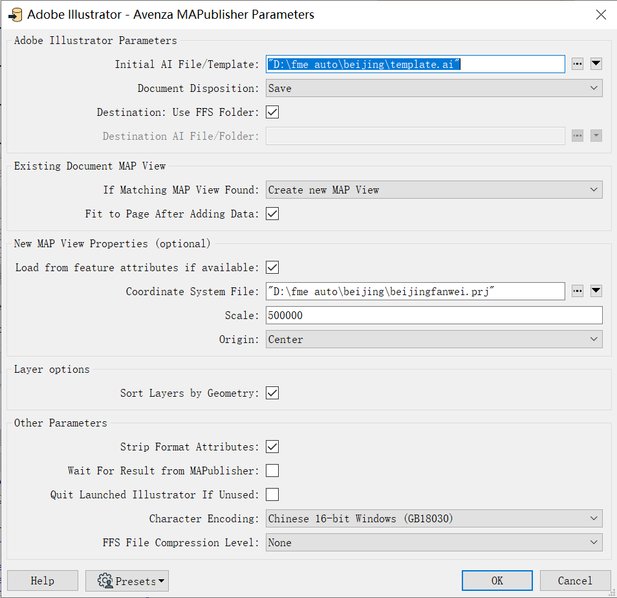Expand If Matching MAP View Found dropdown
The width and height of the screenshot is (617, 598).
click(434, 190)
